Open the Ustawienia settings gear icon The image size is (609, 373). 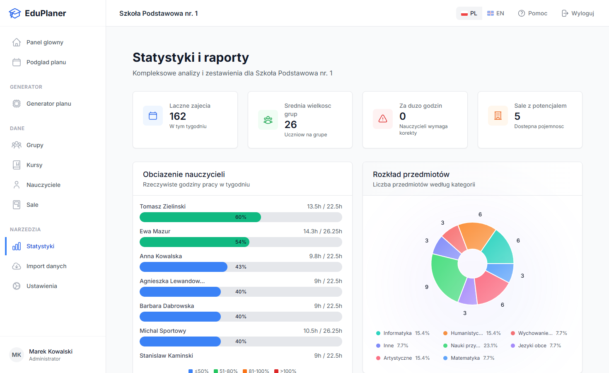pyautogui.click(x=17, y=286)
